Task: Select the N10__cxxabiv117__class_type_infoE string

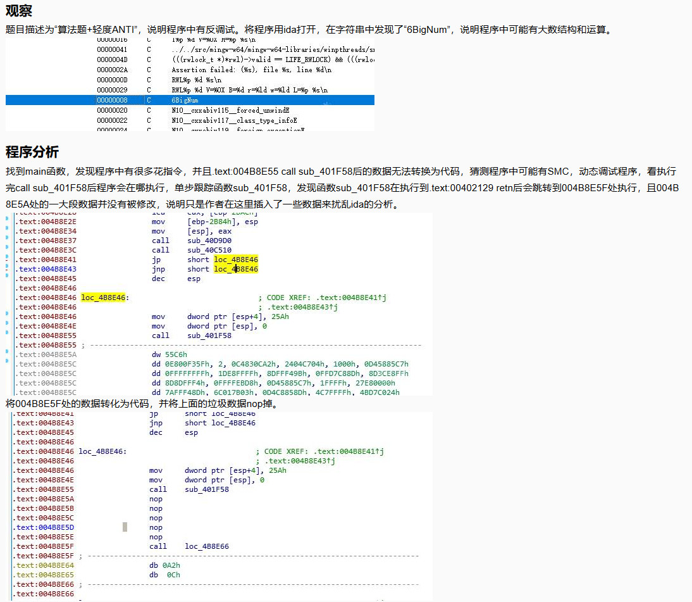Action: (235, 120)
